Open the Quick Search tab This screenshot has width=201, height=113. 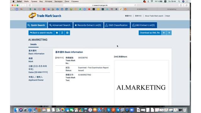[x=37, y=25]
